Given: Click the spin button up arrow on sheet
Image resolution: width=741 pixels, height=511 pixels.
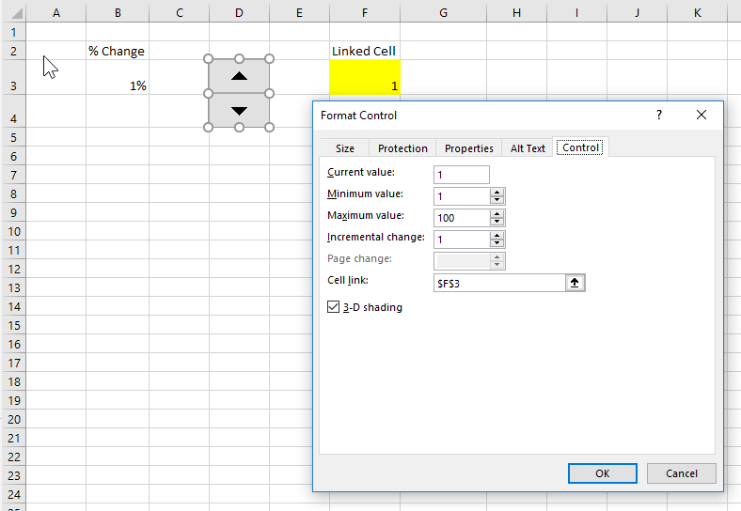Looking at the screenshot, I should [x=239, y=76].
